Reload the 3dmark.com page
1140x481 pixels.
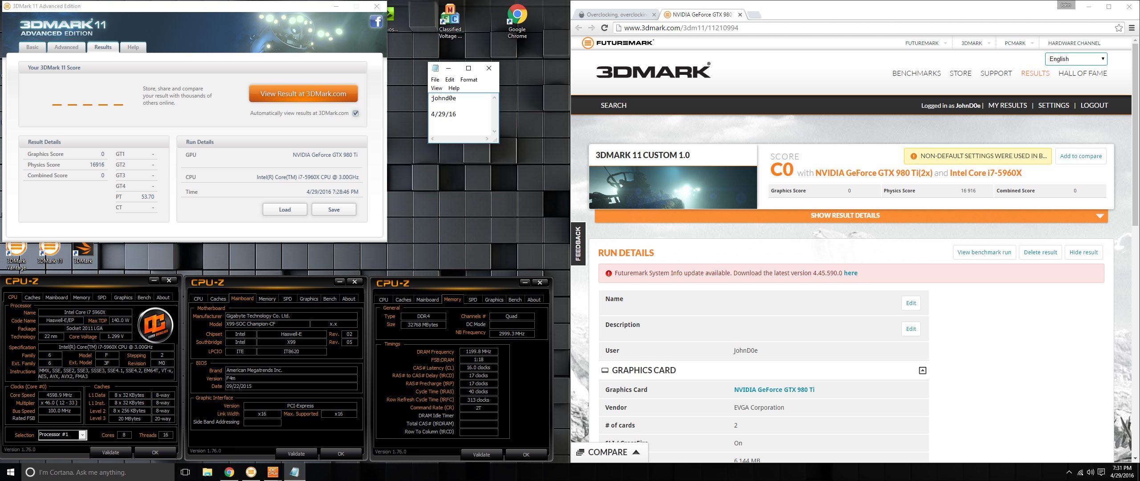605,28
